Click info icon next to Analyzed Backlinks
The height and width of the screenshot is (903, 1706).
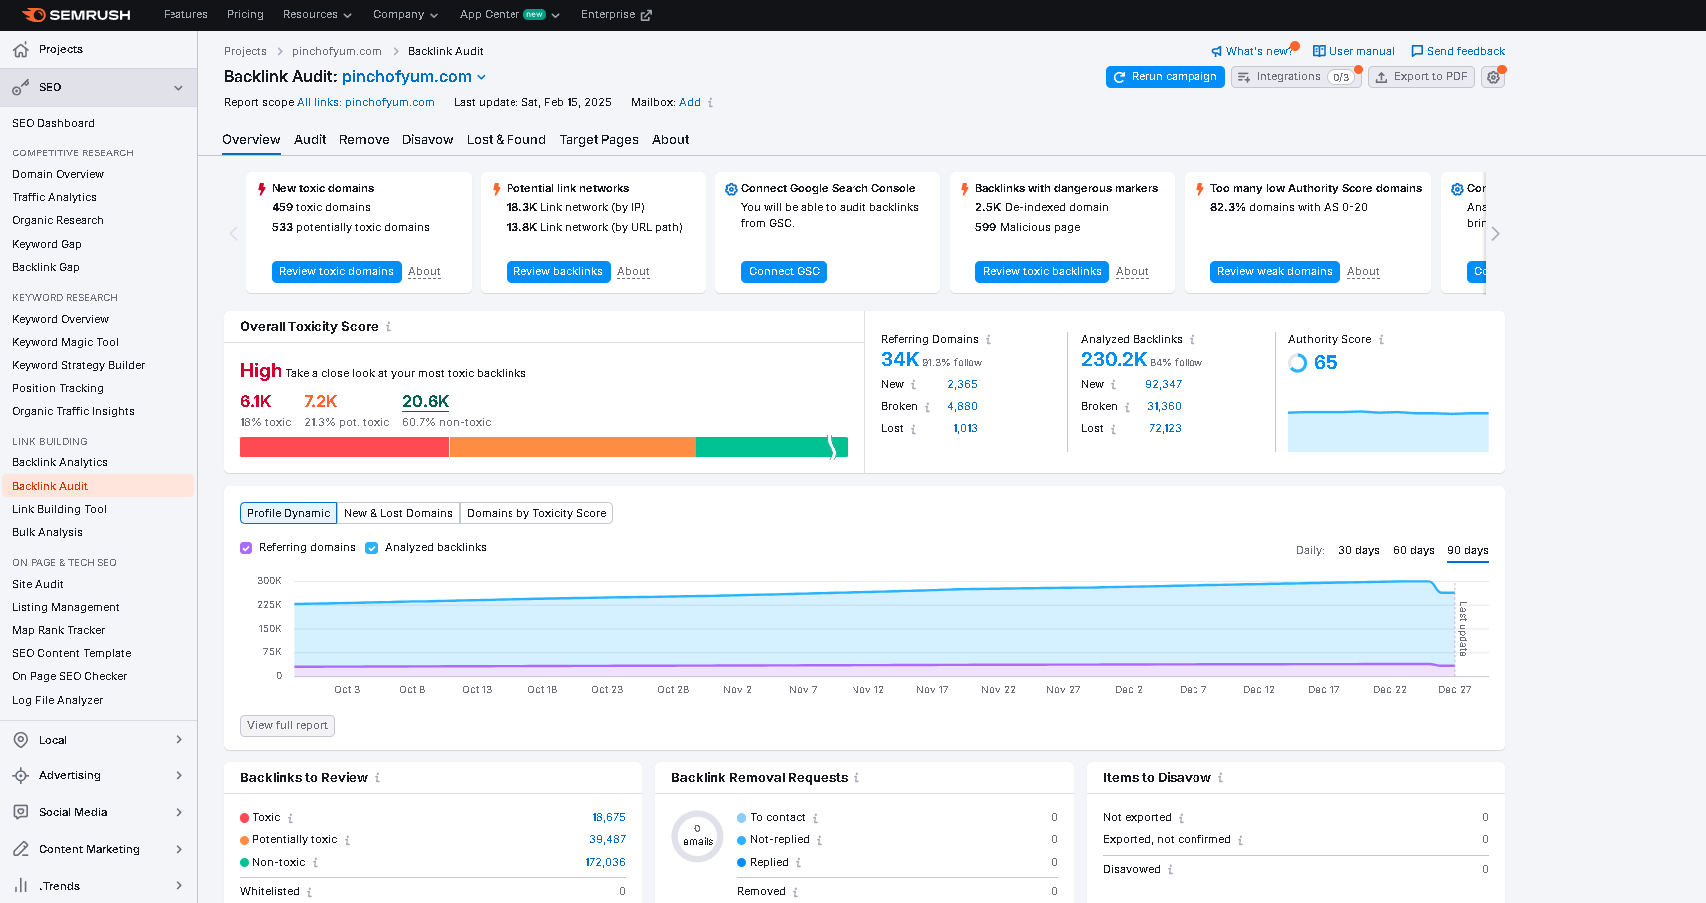click(1192, 340)
